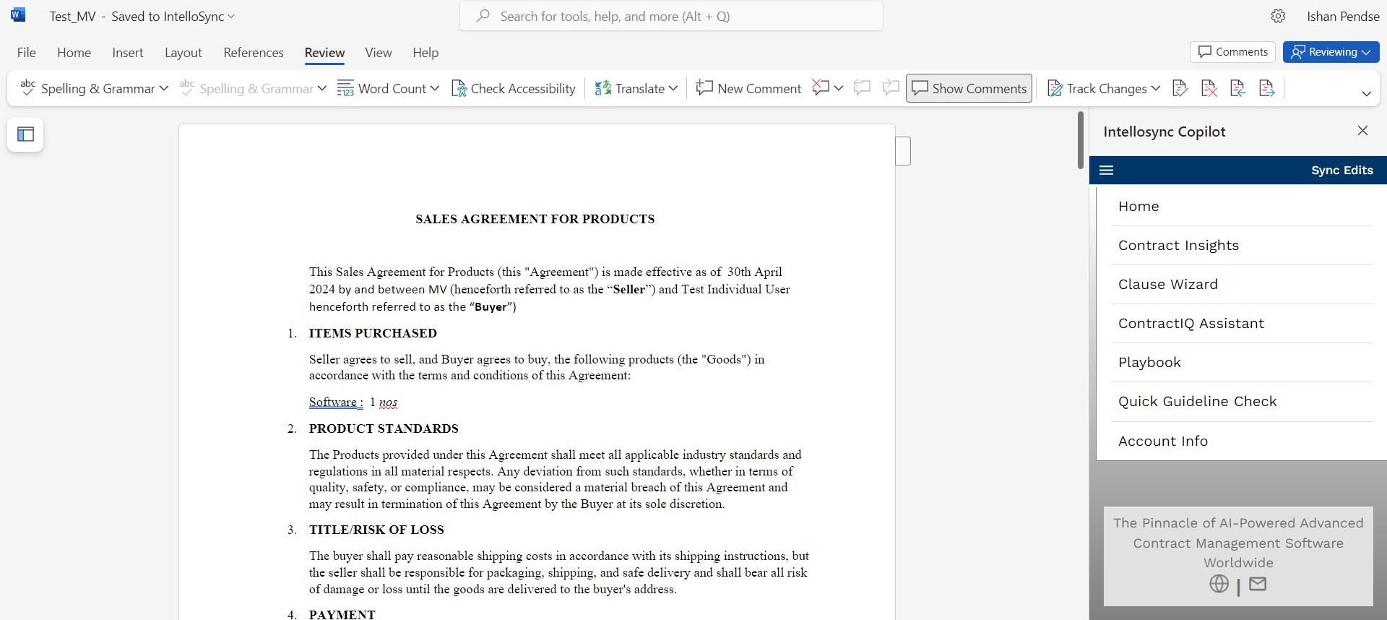Click the Translate tool
Screen dimensions: 1387x620
click(x=629, y=88)
